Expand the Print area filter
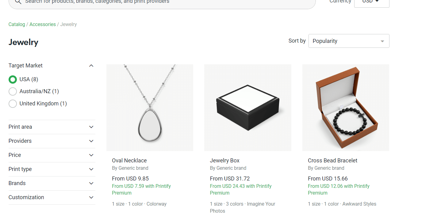 [x=91, y=127]
